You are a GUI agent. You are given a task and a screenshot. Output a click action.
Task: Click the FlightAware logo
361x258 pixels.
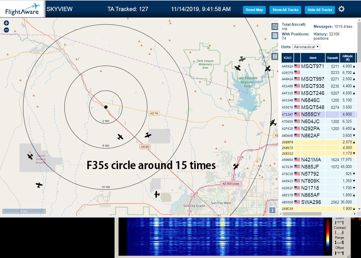coord(23,9)
